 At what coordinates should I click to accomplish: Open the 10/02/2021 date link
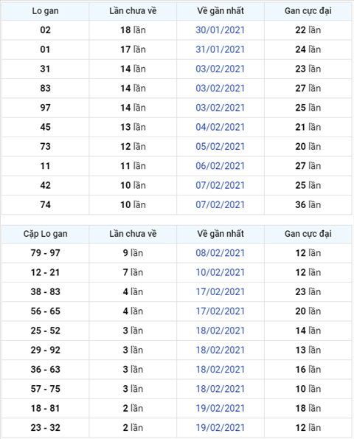tap(220, 272)
